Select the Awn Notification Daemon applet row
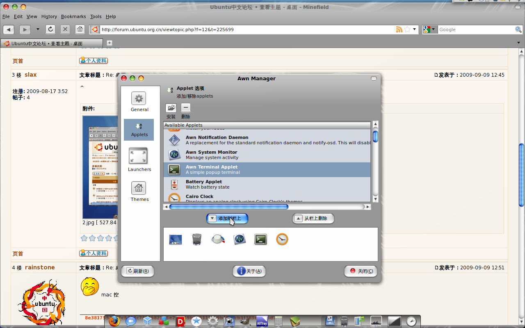The height and width of the screenshot is (328, 525). click(267, 140)
